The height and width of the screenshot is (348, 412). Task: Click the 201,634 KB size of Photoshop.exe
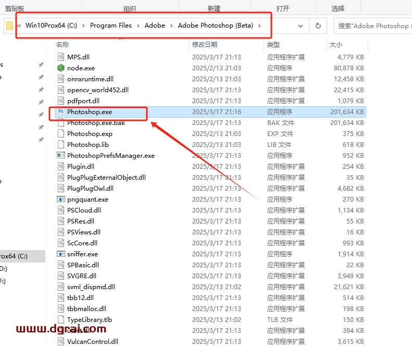[347, 111]
